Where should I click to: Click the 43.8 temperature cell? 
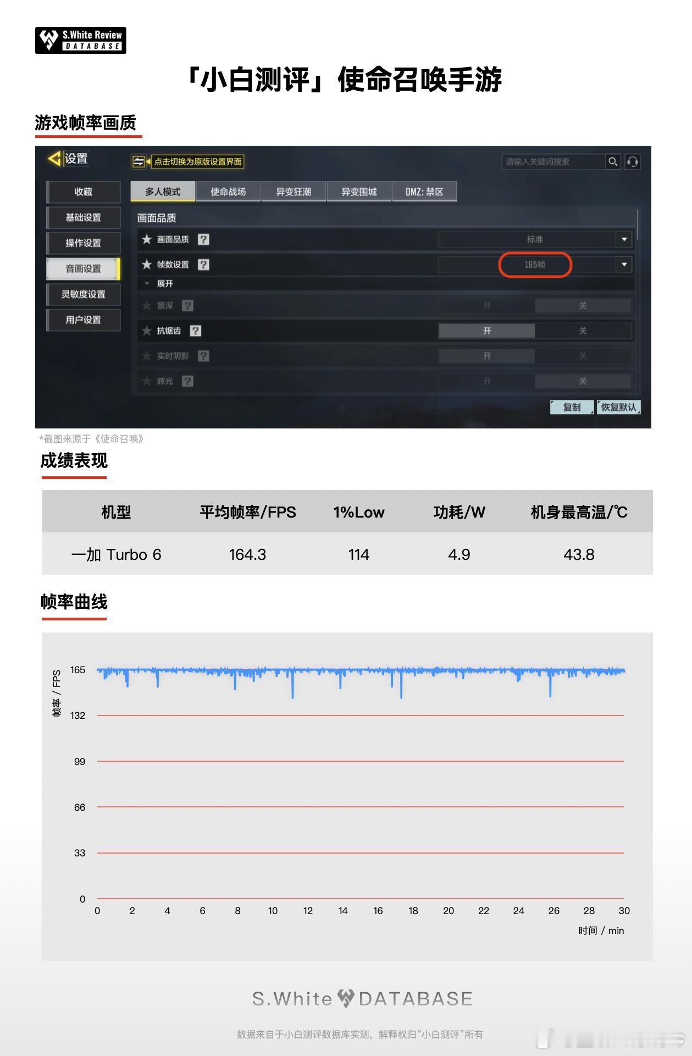pos(579,554)
